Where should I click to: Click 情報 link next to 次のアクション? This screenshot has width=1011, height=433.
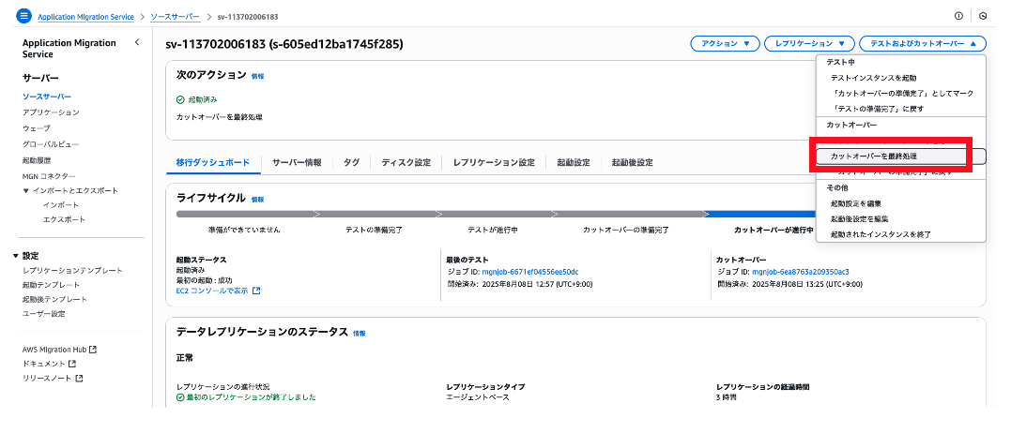tap(257, 76)
